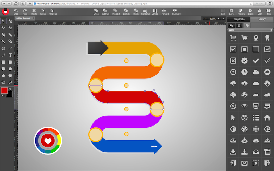The height and width of the screenshot is (171, 274).
Task: Open the red foreground color swatch
Action: [4, 91]
